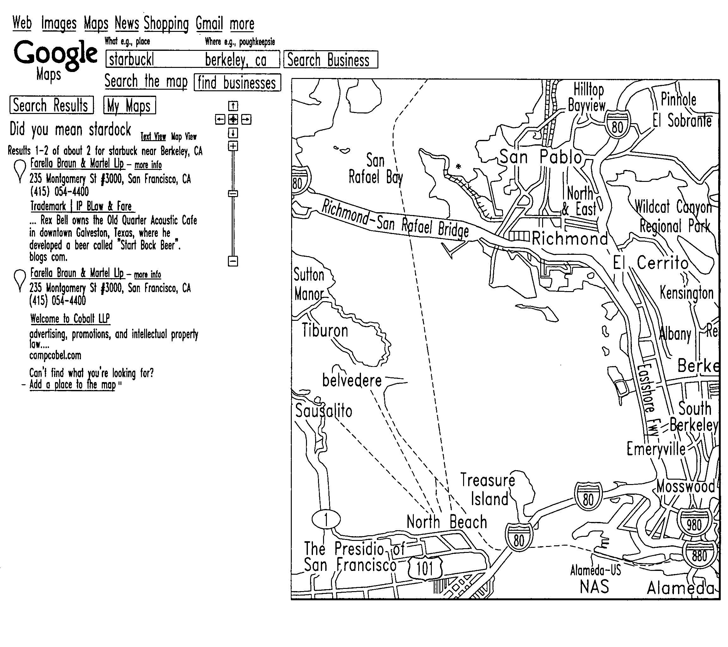This screenshot has height=647, width=728.
Task: Click the Maps navigation menu item
Action: point(96,23)
